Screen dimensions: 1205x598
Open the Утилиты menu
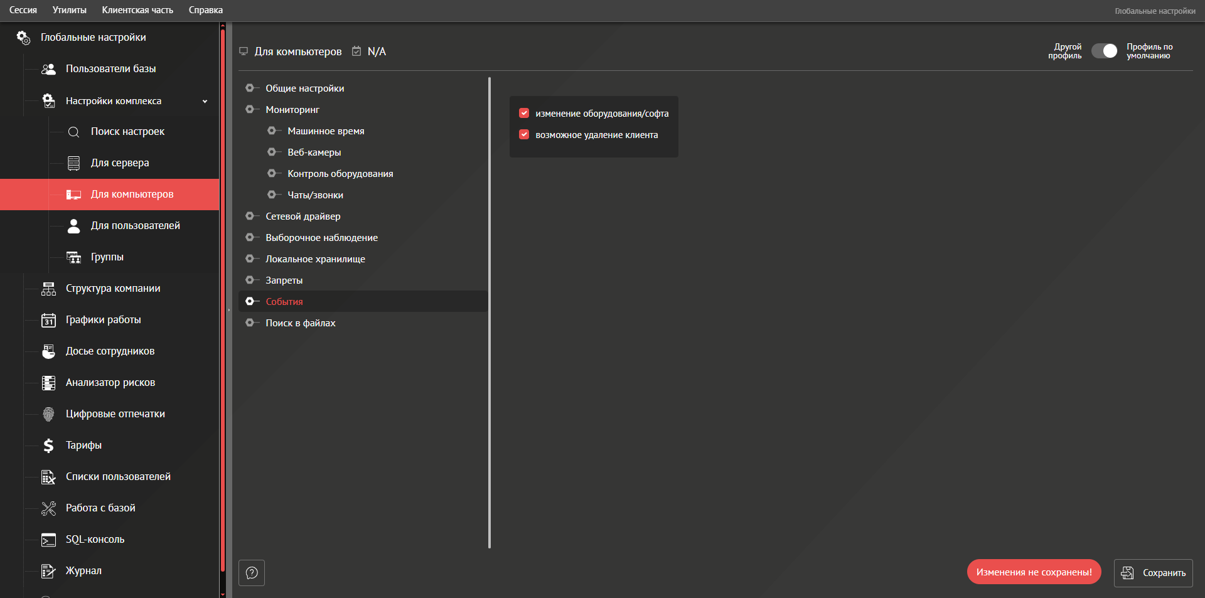point(70,10)
